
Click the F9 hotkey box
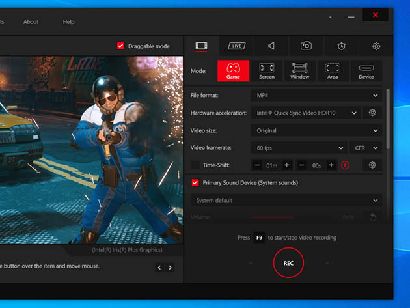pos(259,238)
